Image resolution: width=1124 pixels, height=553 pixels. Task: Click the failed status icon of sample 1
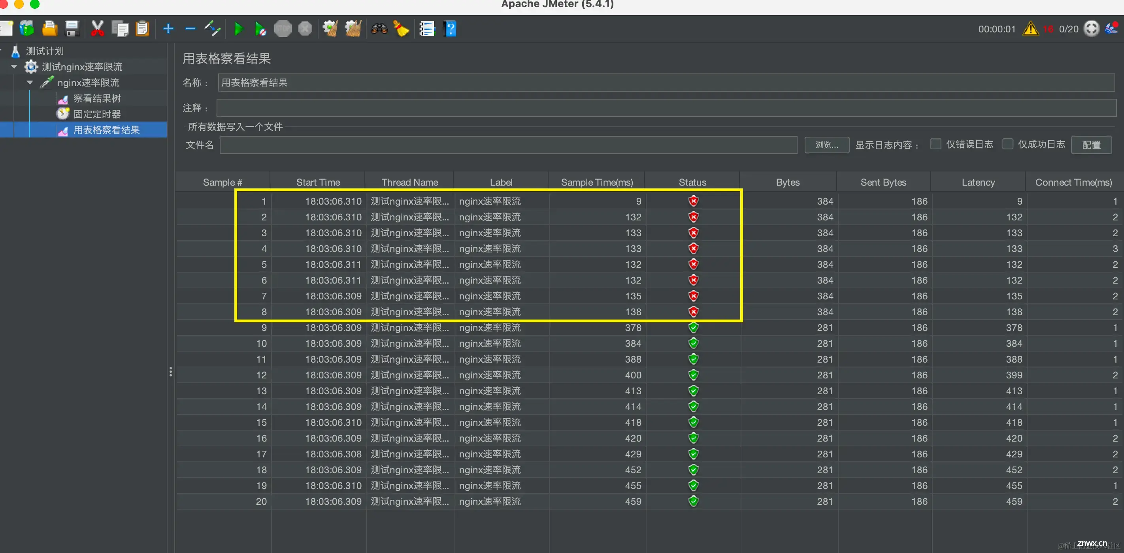pyautogui.click(x=693, y=201)
